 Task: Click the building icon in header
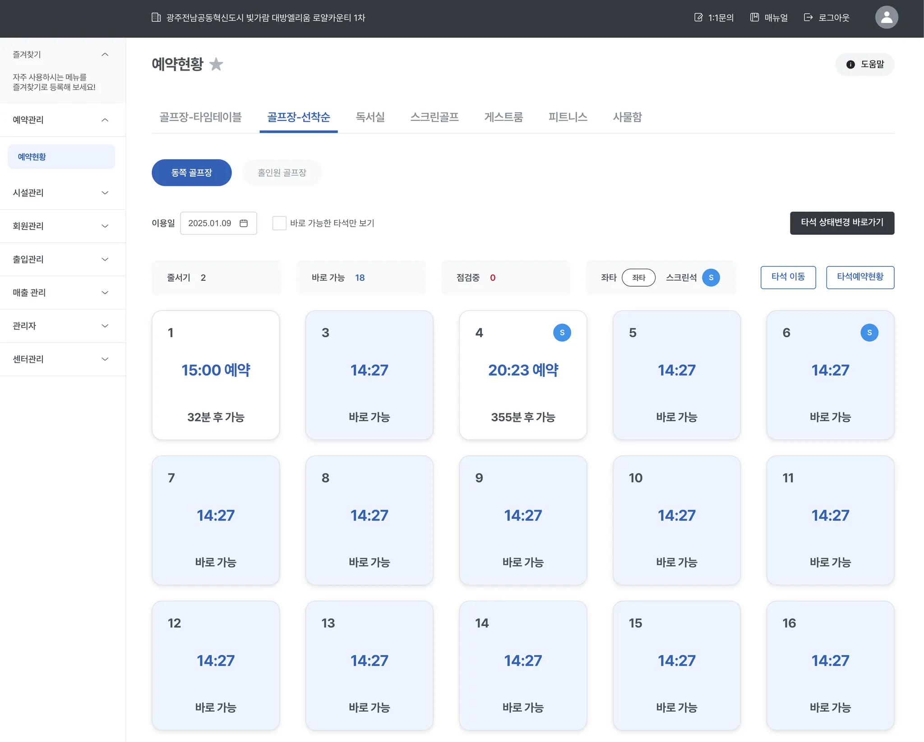(156, 18)
